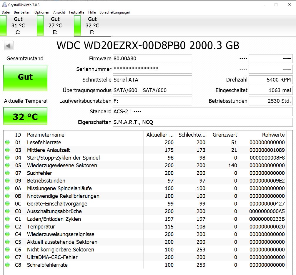Click status dot for Lesefehlerrate row

[7, 142]
